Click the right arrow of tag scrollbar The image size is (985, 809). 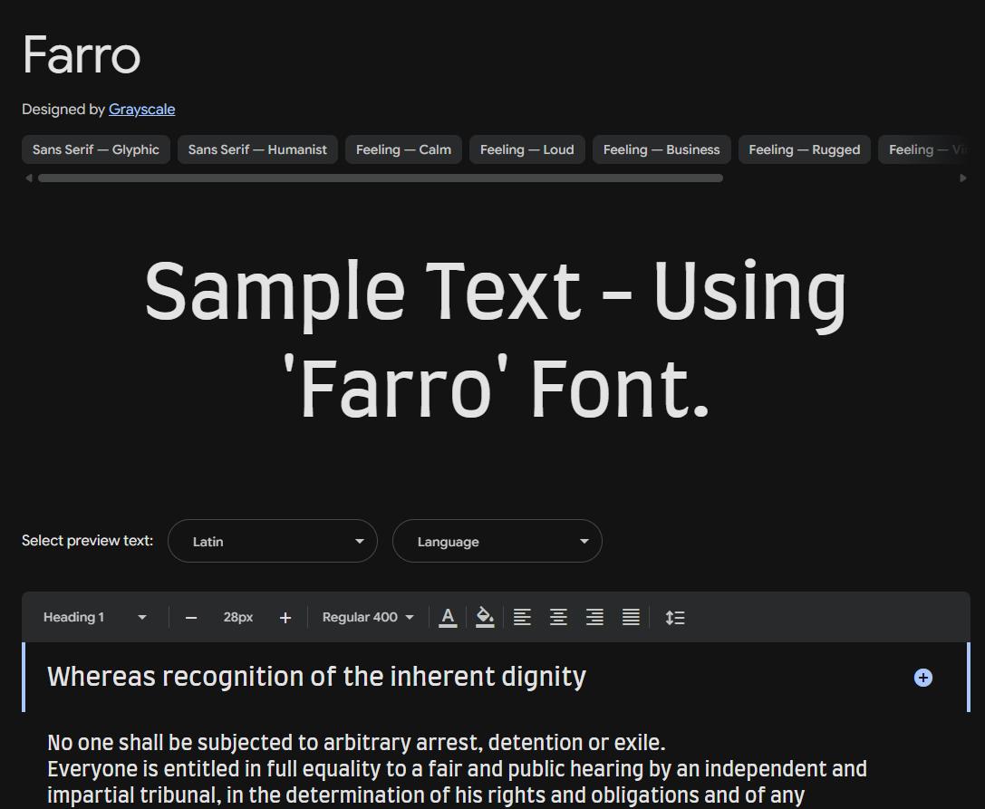[x=963, y=178]
